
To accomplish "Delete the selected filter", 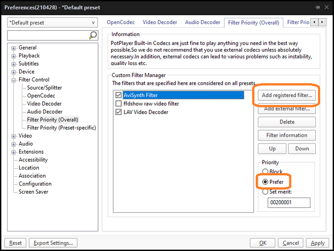I will 287,122.
